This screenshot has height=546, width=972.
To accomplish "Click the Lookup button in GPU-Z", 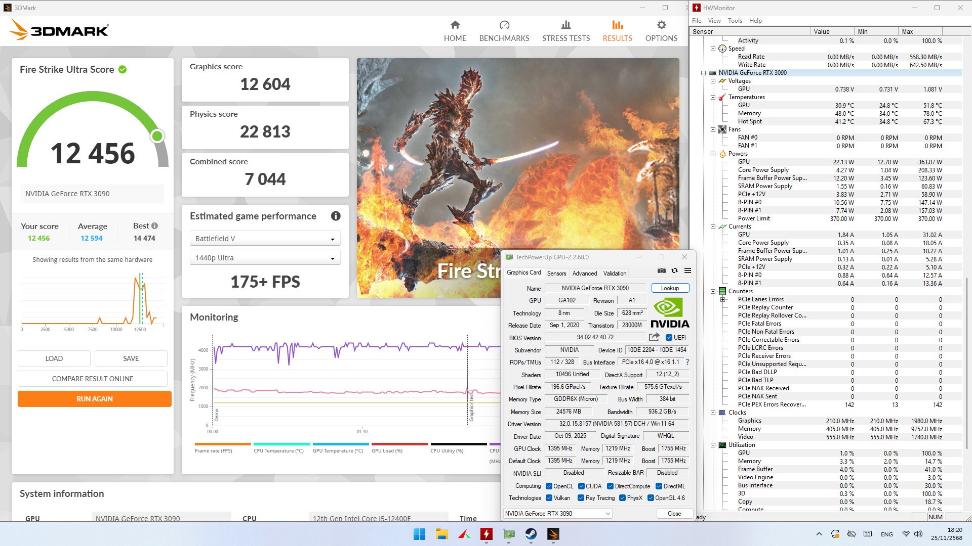I will [670, 288].
